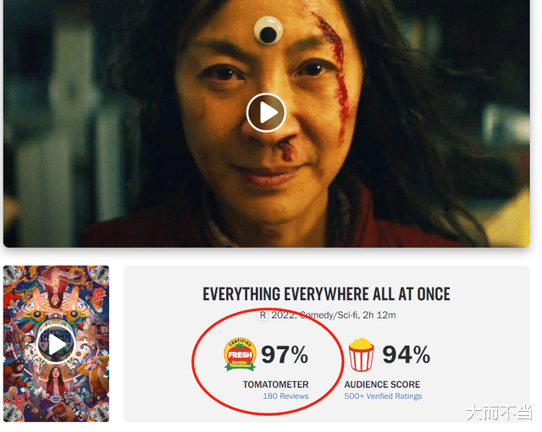Click the R rating badge
Image resolution: width=542 pixels, height=432 pixels.
pos(263,315)
